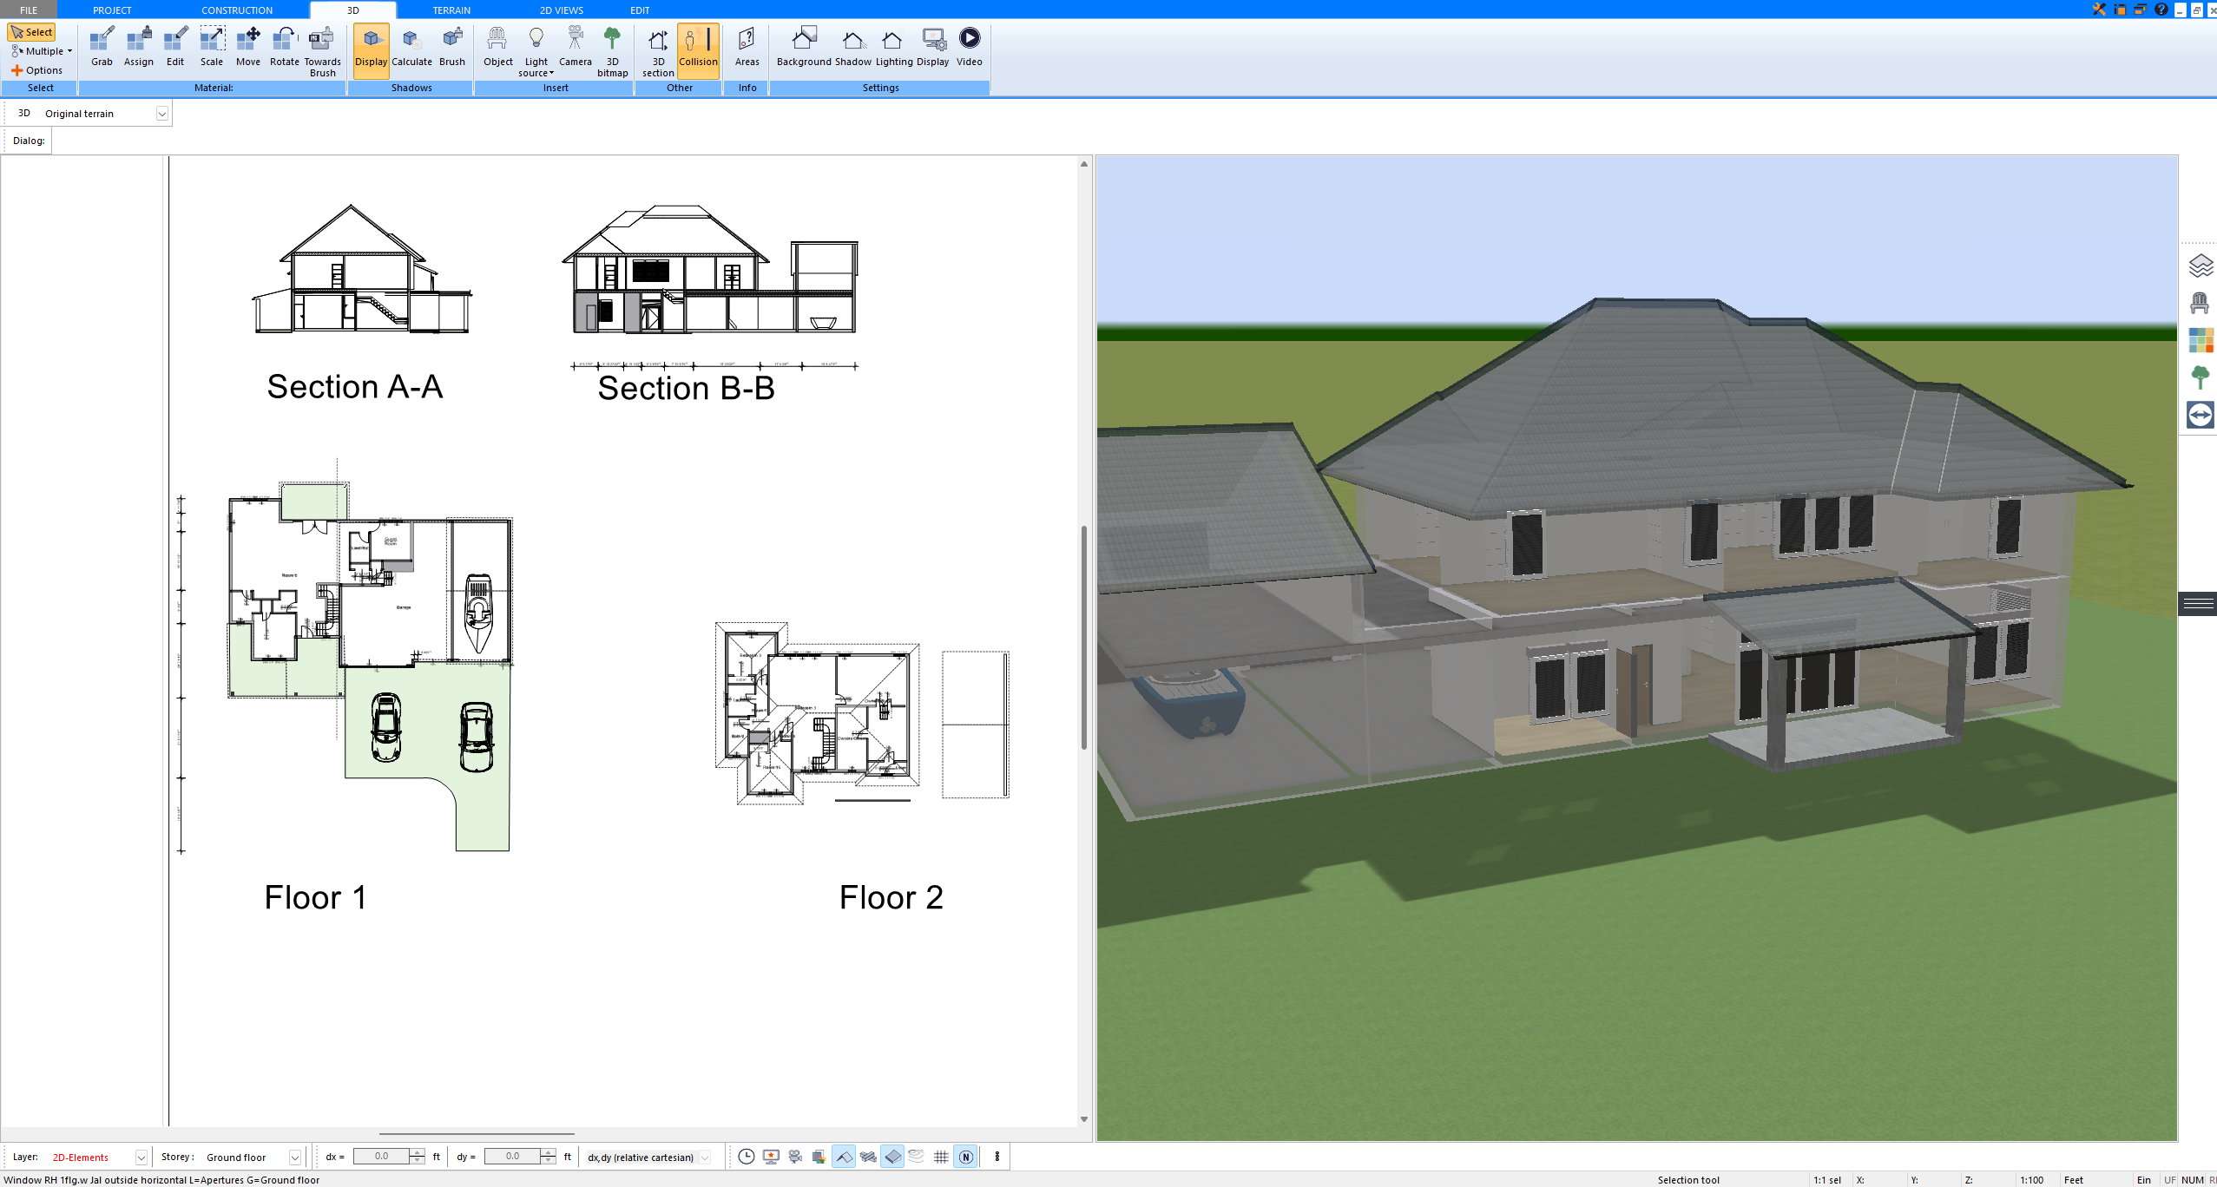The height and width of the screenshot is (1187, 2217).
Task: Toggle the grid display in bottom toolbar
Action: tap(941, 1157)
